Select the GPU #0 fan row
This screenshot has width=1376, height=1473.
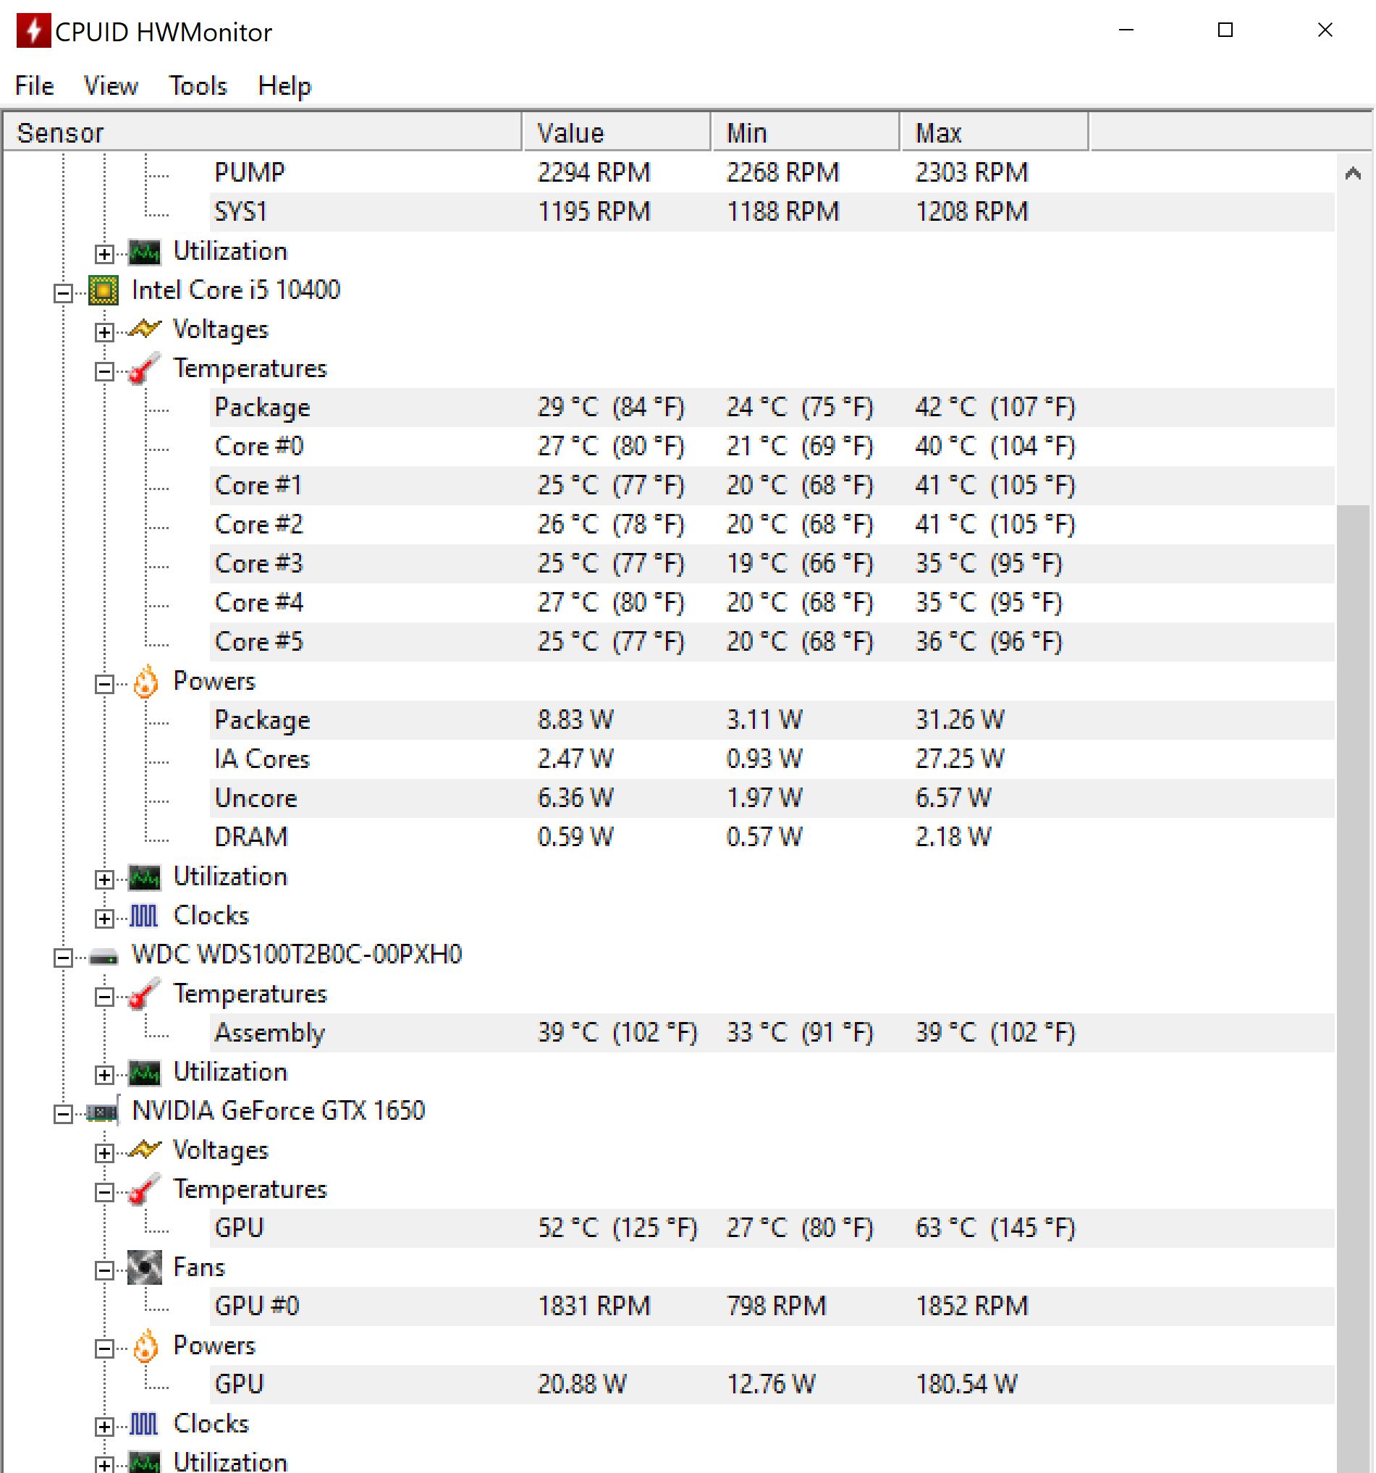pyautogui.click(x=772, y=1307)
